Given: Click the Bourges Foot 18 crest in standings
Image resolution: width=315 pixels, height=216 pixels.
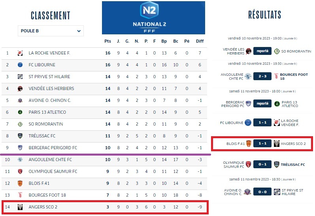Looking at the screenshot, I should 20,195.
